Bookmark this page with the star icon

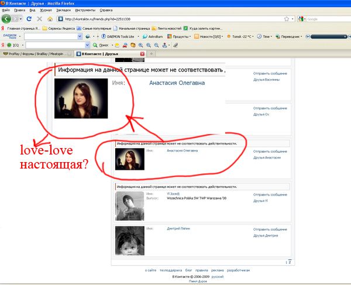(286, 19)
